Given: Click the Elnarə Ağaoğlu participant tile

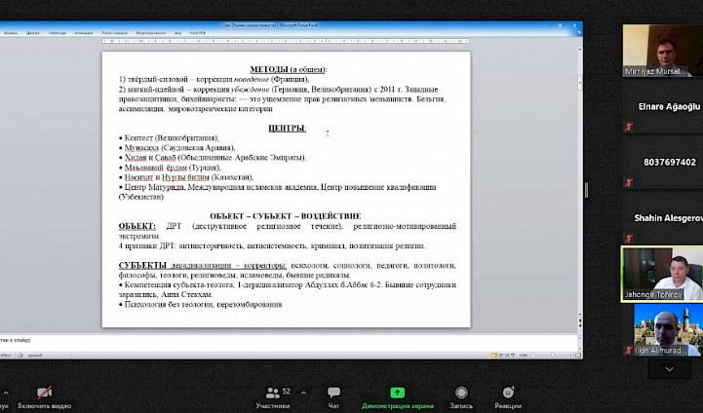Looking at the screenshot, I should click(x=663, y=106).
